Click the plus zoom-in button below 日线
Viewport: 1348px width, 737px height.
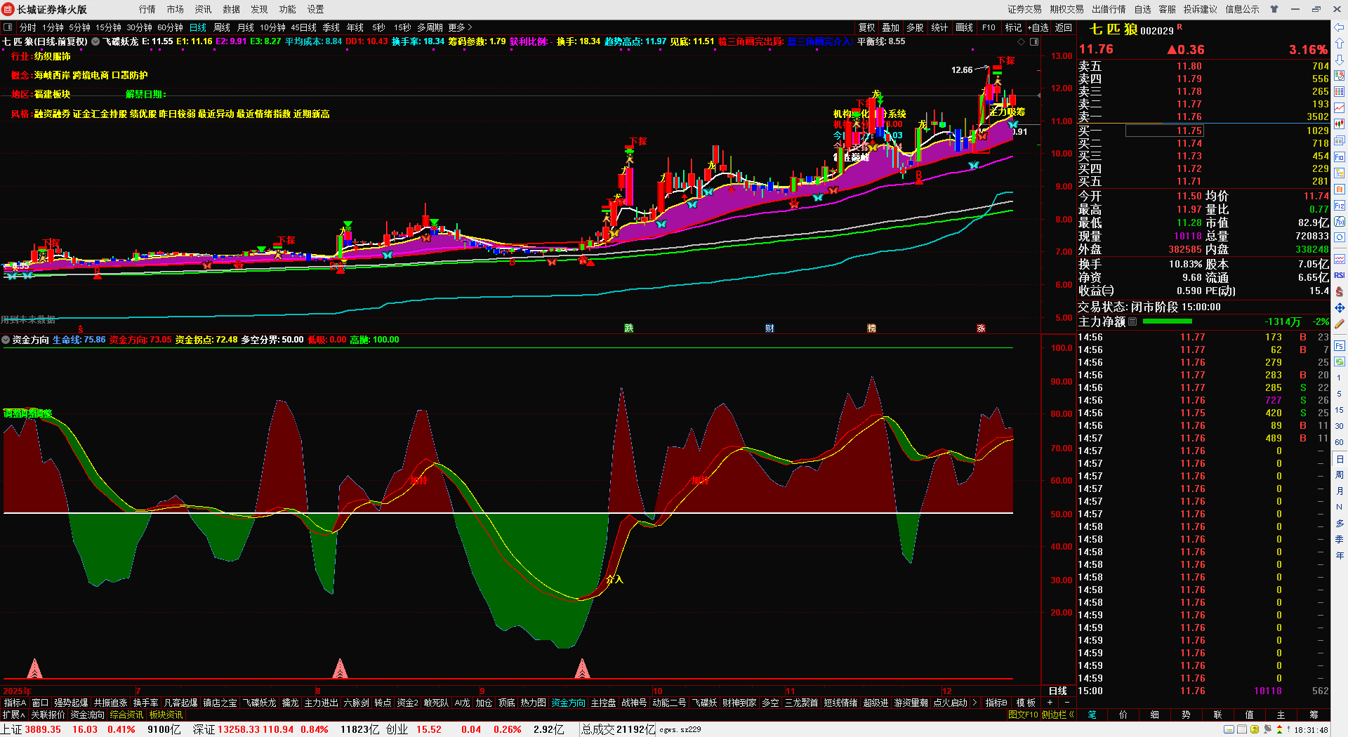pyautogui.click(x=1050, y=703)
